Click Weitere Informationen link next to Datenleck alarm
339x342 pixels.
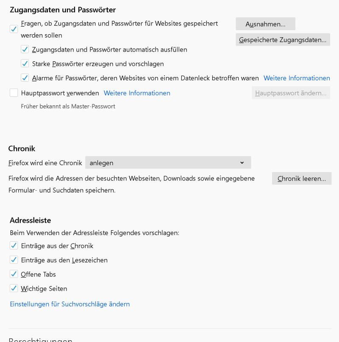(297, 78)
